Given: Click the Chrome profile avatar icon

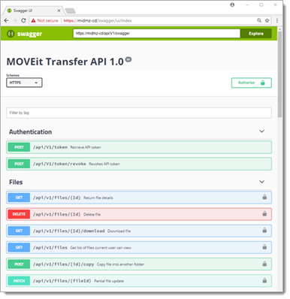Looking at the screenshot, I should click(x=232, y=5).
